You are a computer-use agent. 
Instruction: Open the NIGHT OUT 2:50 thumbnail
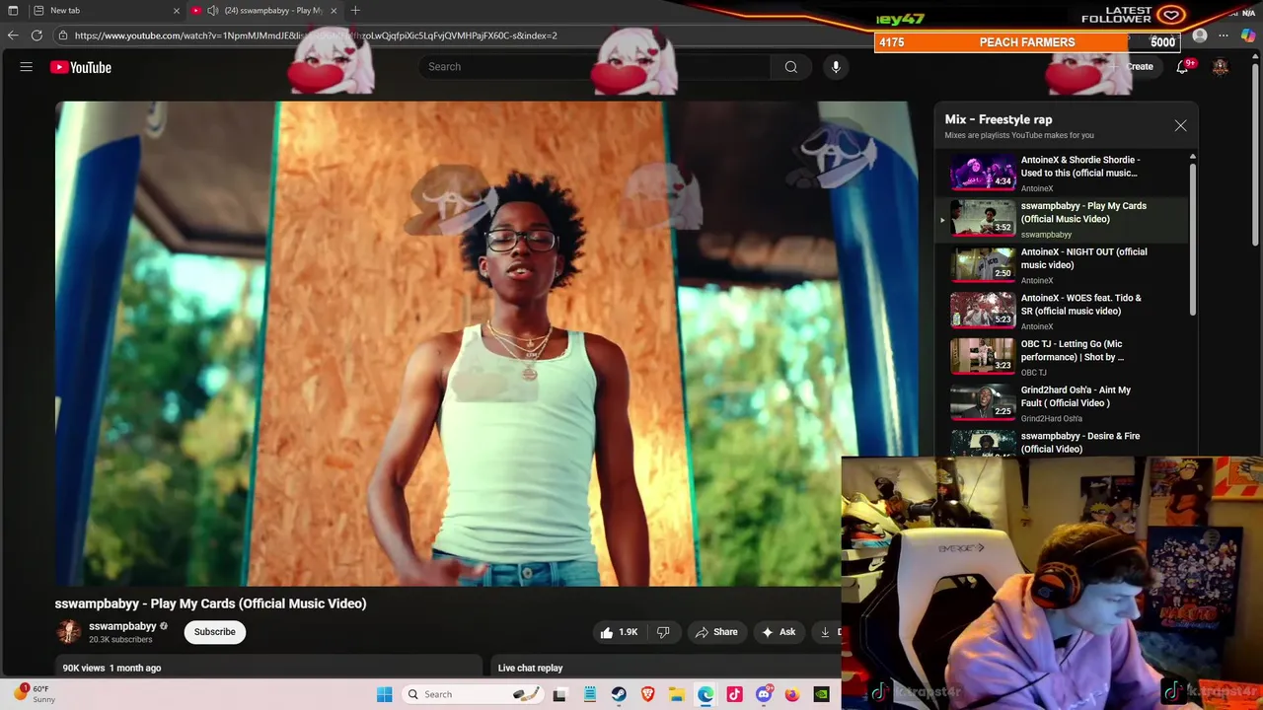(982, 264)
